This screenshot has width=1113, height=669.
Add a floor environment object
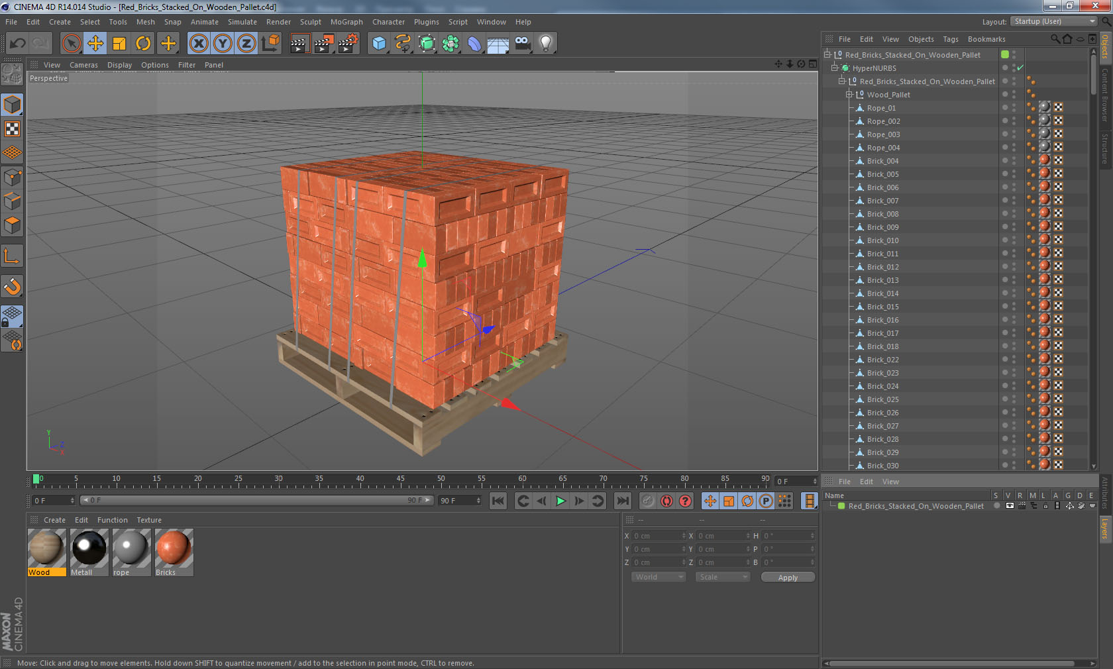498,44
